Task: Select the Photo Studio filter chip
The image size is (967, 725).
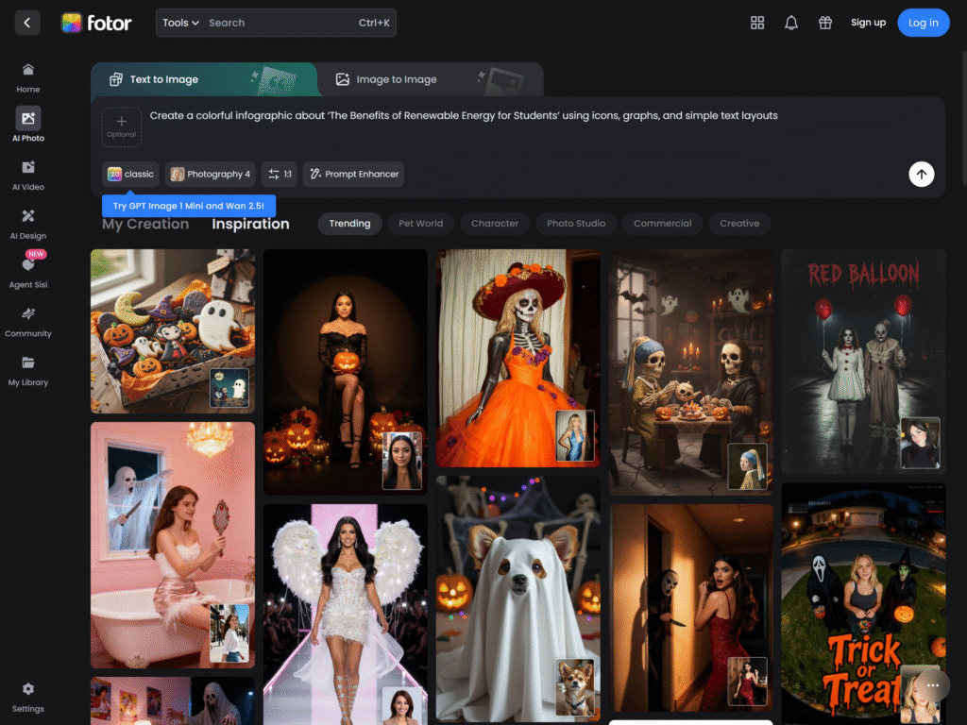Action: [x=576, y=224]
